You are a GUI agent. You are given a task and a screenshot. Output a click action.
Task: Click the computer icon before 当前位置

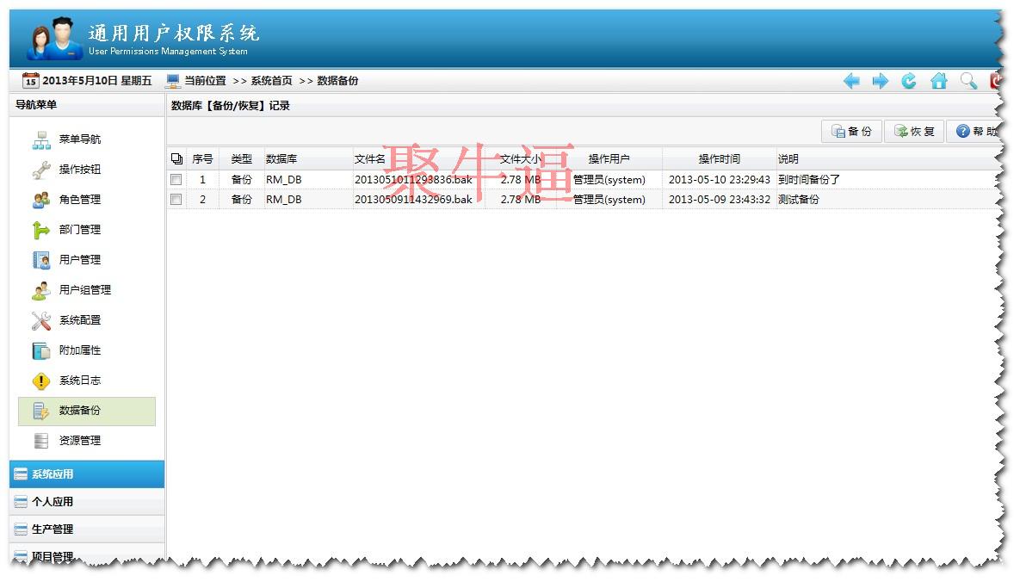172,81
